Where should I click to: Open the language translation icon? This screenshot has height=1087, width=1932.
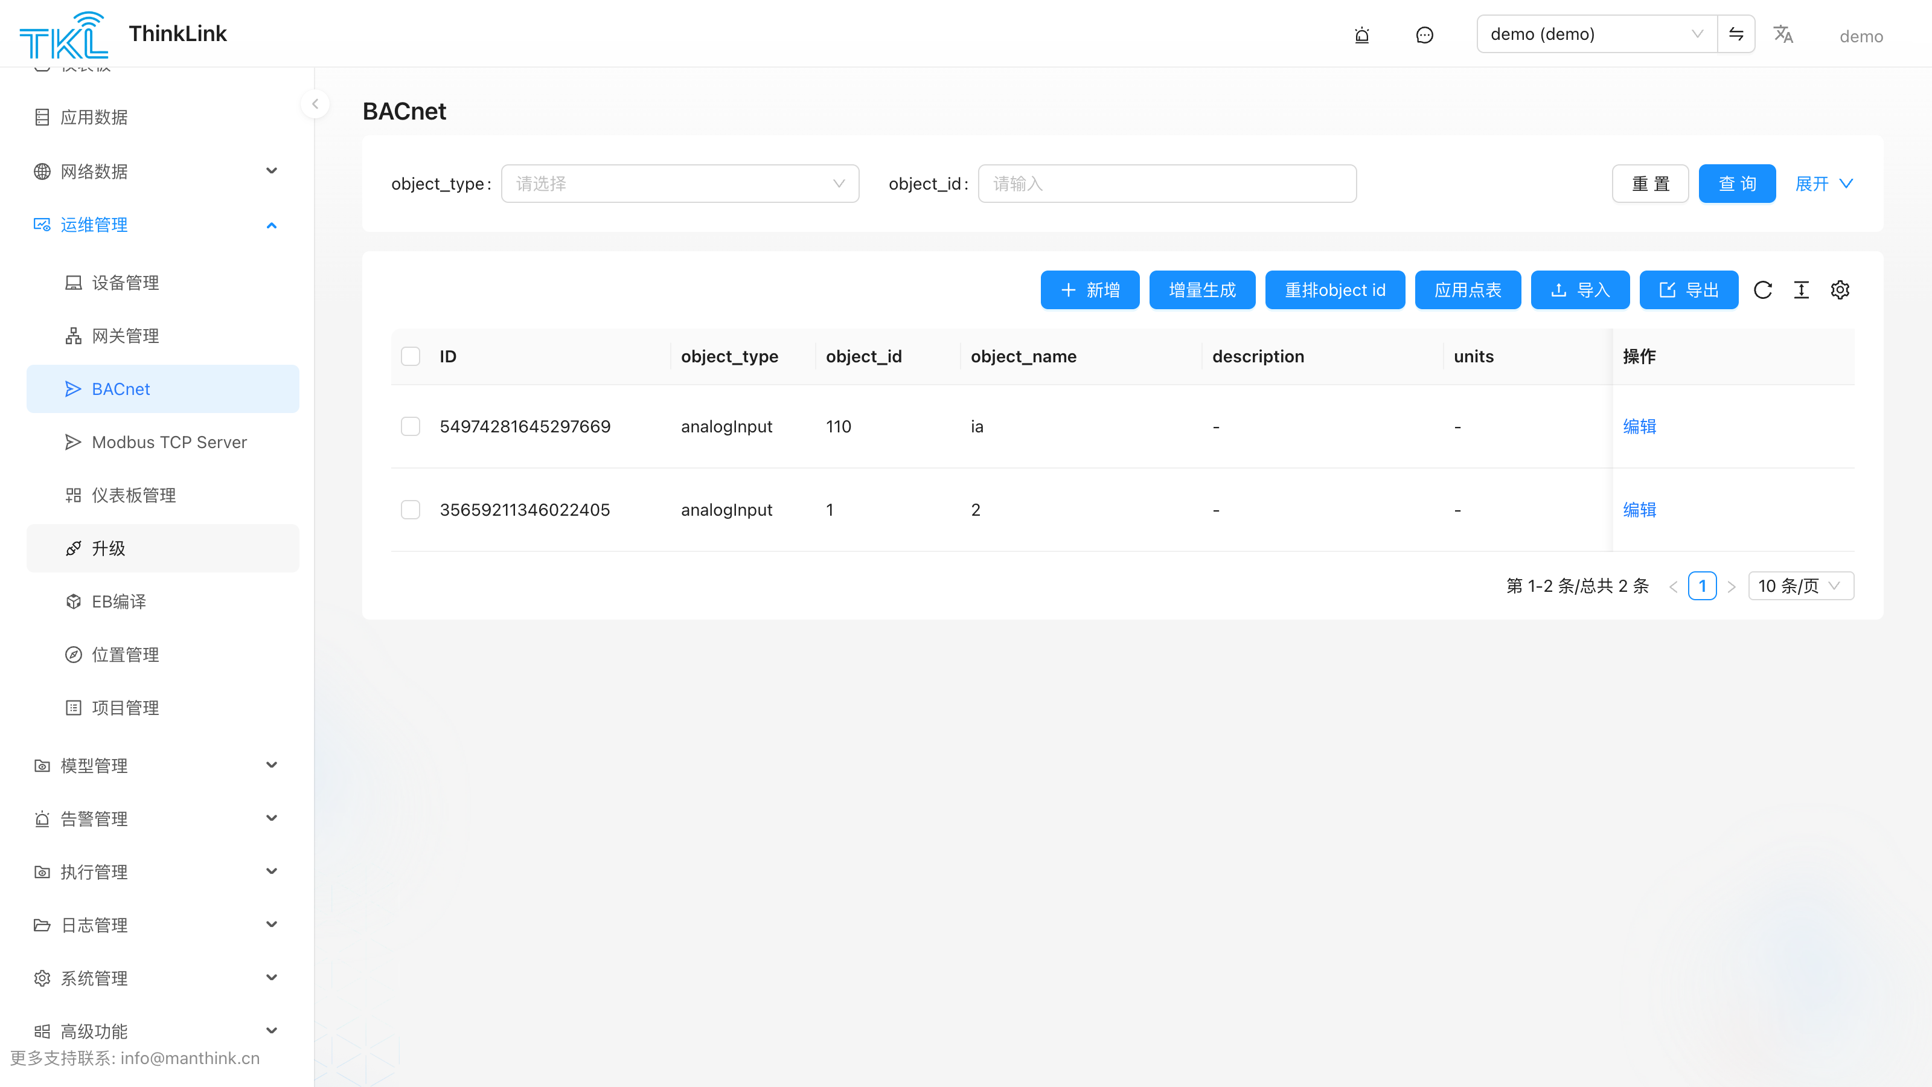coord(1783,34)
